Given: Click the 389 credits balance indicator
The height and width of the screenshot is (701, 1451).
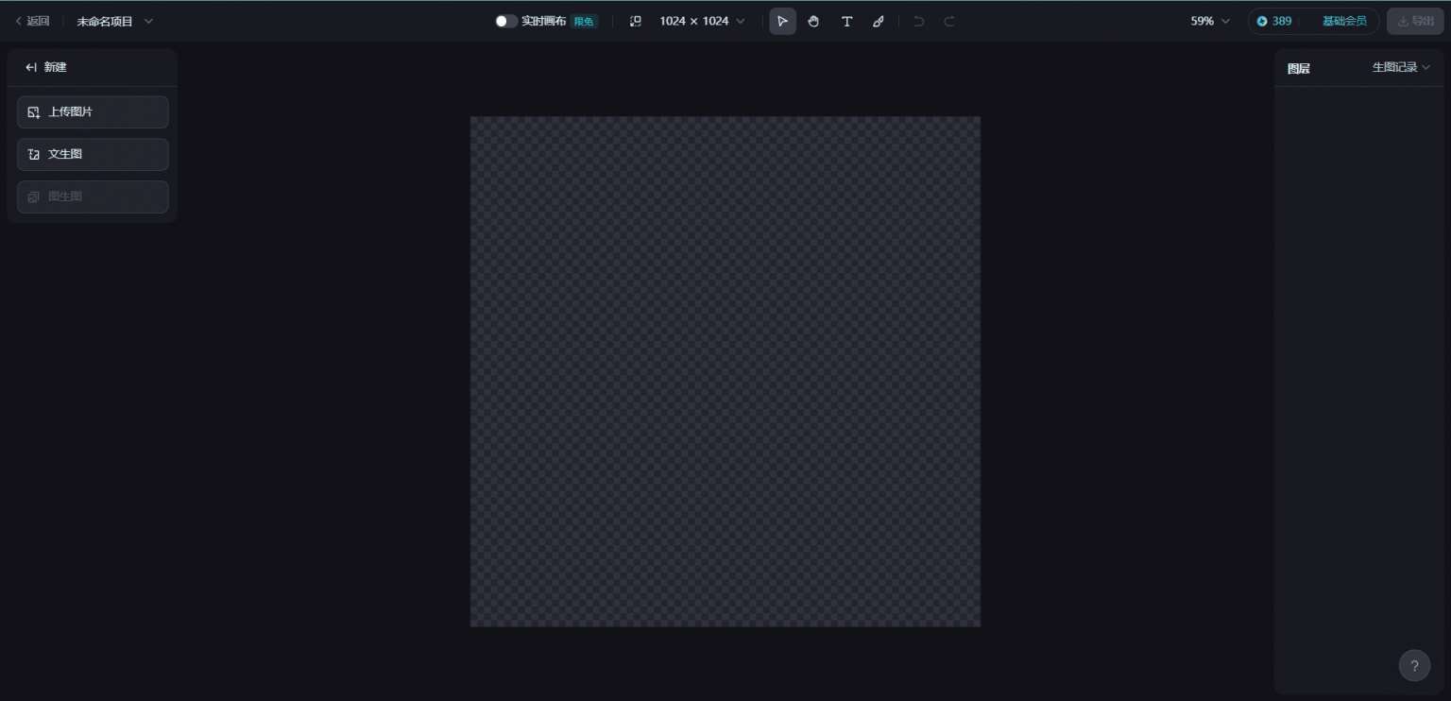Looking at the screenshot, I should pyautogui.click(x=1274, y=21).
